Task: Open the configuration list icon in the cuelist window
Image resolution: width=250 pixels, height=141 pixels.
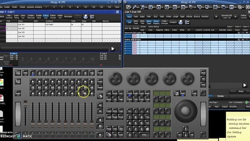Action: coord(92,16)
